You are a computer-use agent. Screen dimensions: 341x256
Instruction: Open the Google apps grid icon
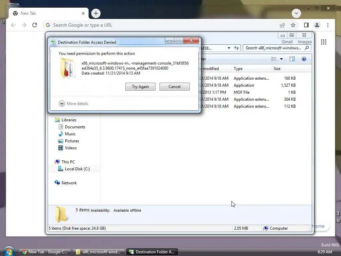tap(324, 42)
